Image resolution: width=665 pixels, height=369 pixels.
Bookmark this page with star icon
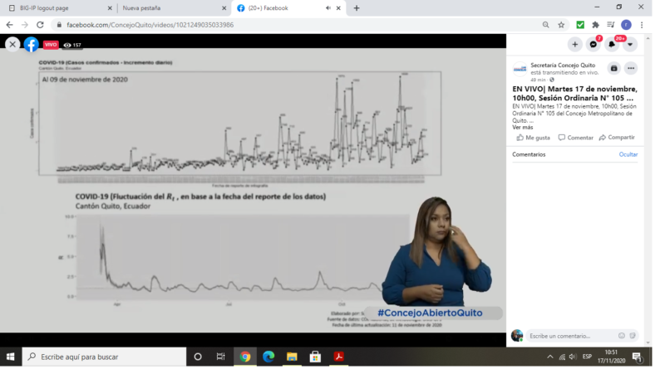point(561,25)
